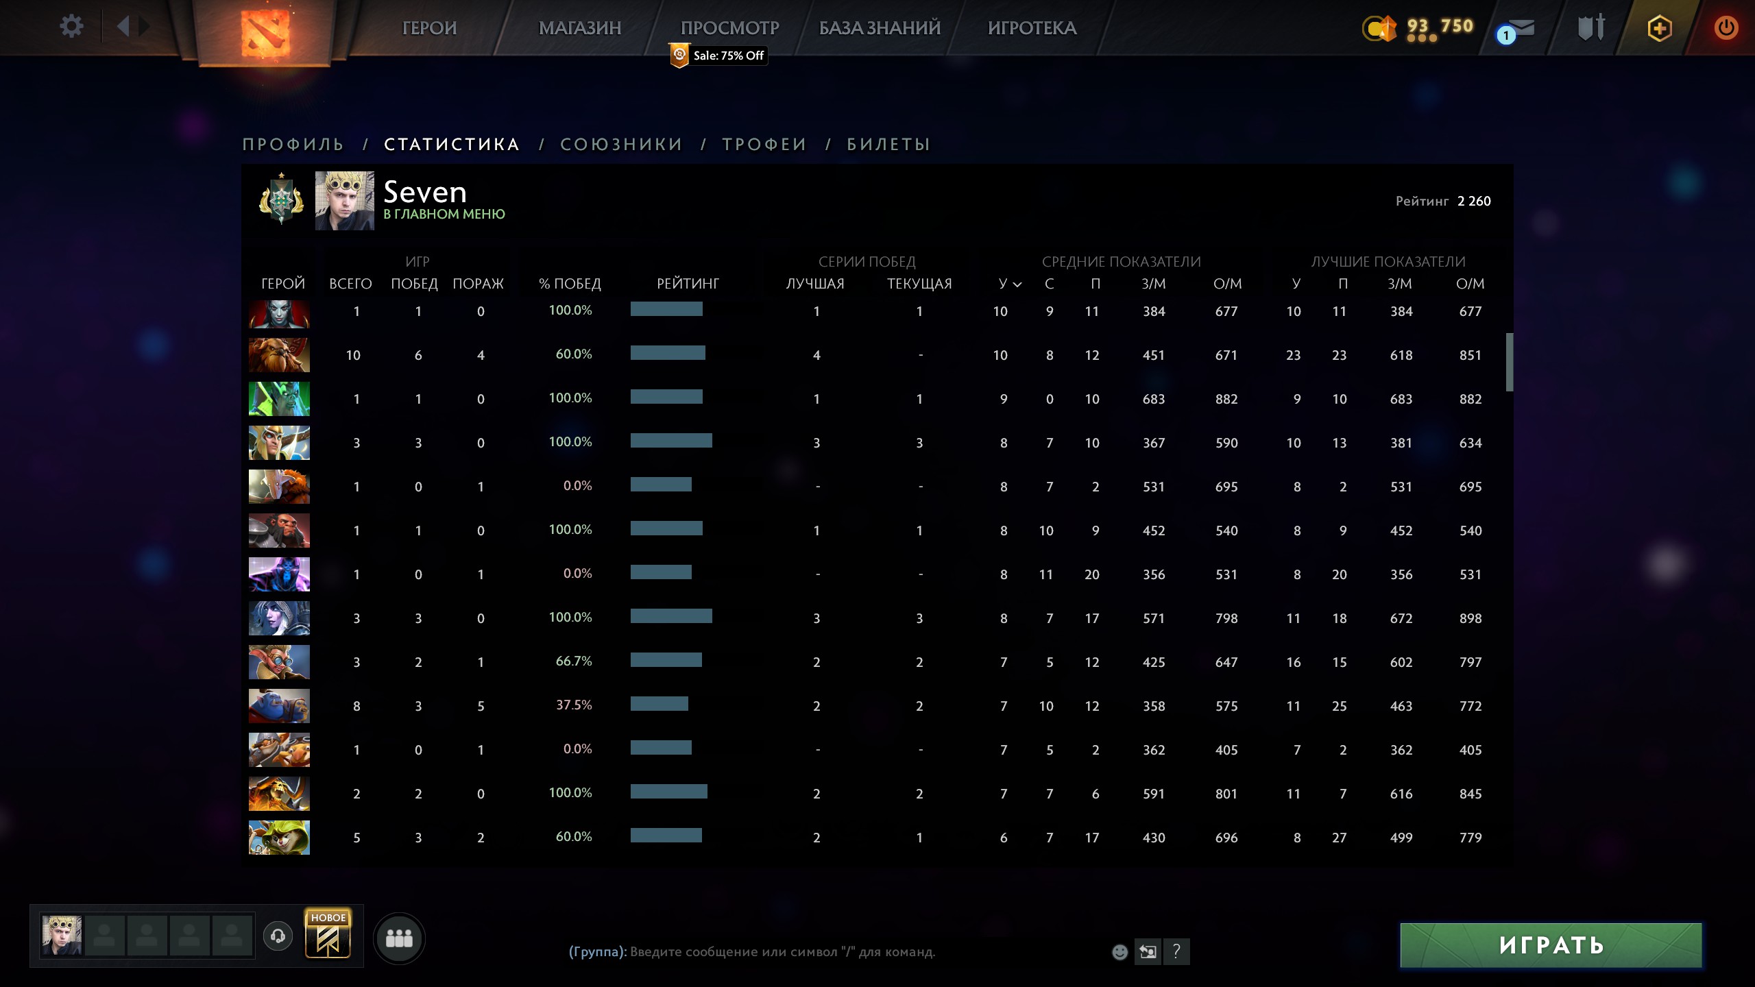
Task: Open the settings gear in the top bar
Action: coord(71,27)
